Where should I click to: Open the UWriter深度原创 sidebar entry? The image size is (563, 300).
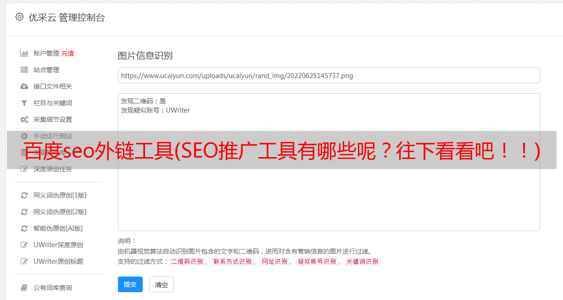point(58,245)
